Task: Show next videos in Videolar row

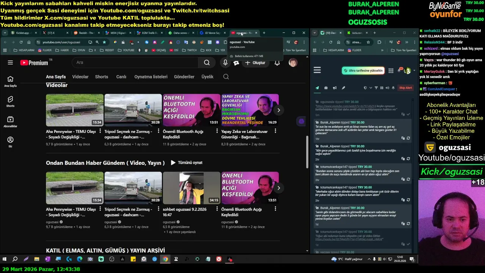Action: click(x=278, y=110)
